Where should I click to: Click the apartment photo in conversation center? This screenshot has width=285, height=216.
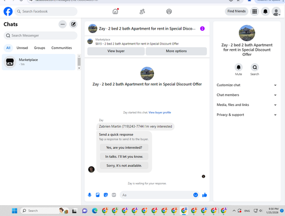pyautogui.click(x=147, y=74)
